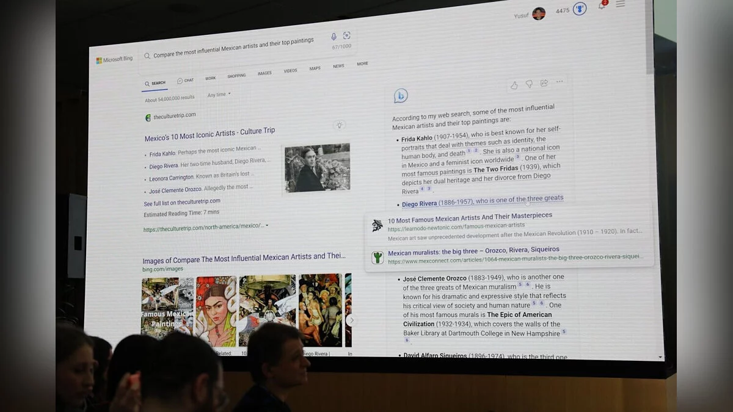
Task: Expand the theculturetrip.com URL dropdown arrow
Action: point(267,225)
